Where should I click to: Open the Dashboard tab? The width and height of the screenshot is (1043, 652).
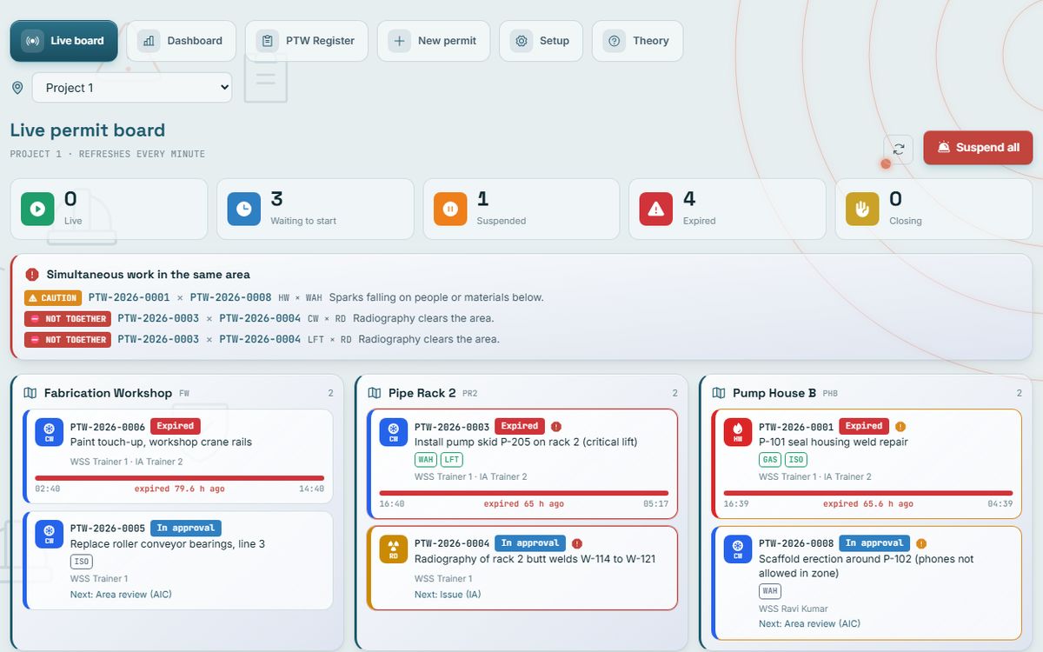pyautogui.click(x=181, y=41)
